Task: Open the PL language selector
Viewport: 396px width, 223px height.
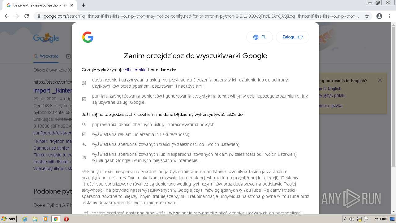Action: [260, 37]
